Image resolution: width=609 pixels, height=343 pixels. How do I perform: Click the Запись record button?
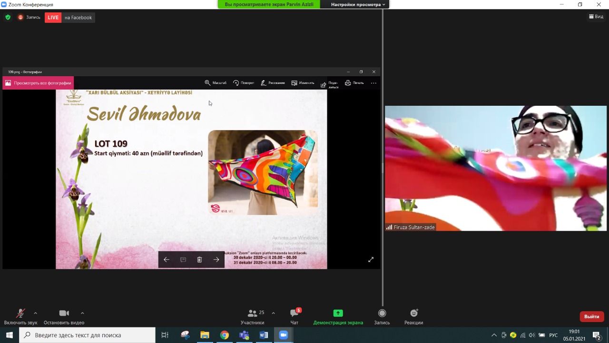(382, 317)
